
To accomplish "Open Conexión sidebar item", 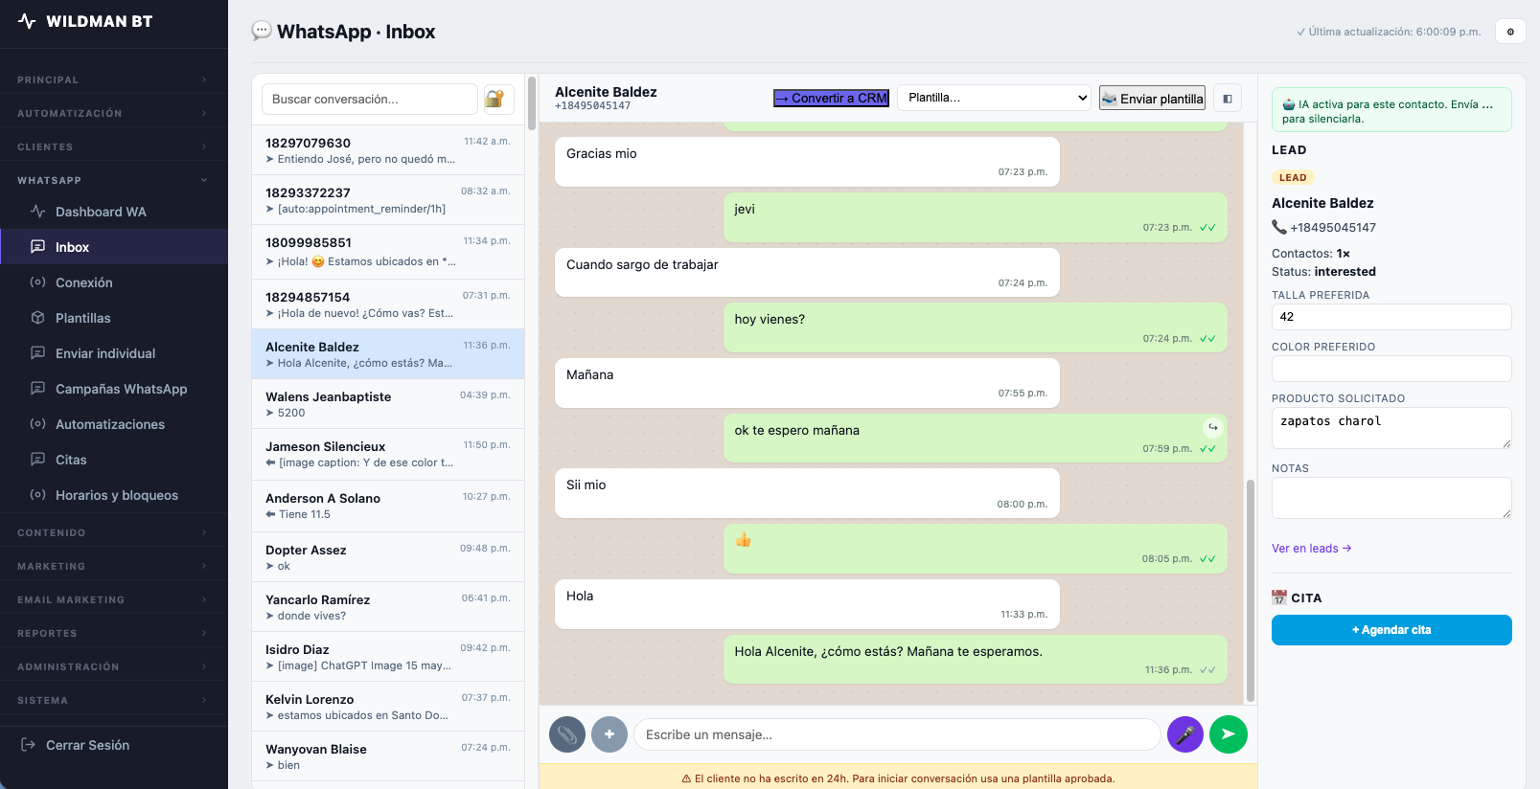I will coord(114,282).
